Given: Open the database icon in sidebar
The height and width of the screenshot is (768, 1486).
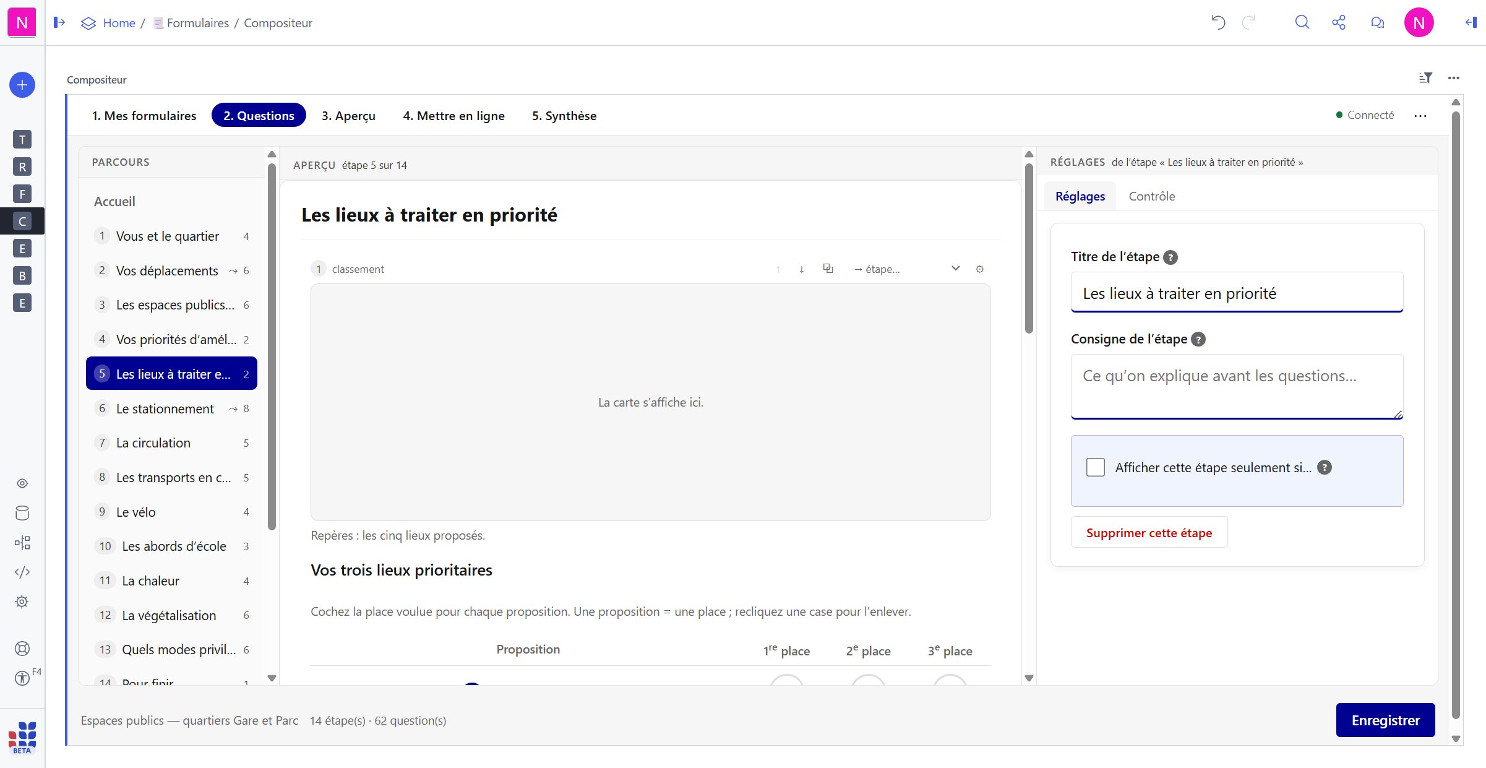Looking at the screenshot, I should point(22,513).
